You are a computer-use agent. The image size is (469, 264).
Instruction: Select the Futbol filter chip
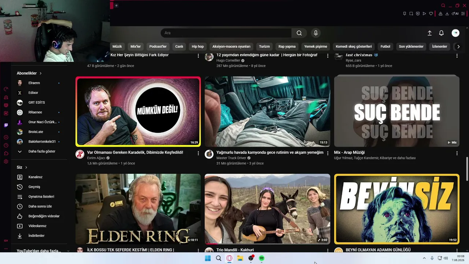385,47
